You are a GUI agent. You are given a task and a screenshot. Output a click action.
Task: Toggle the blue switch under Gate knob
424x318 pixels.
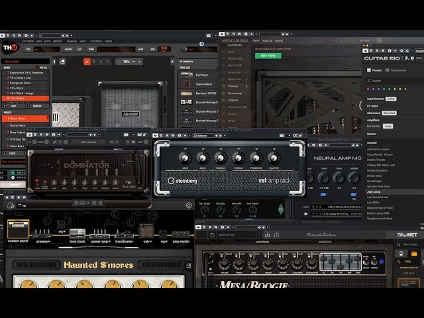point(323,194)
